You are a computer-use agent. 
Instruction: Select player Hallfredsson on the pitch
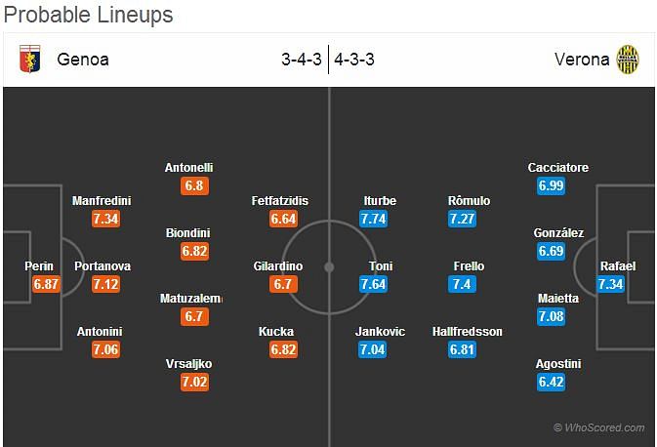[x=467, y=332]
